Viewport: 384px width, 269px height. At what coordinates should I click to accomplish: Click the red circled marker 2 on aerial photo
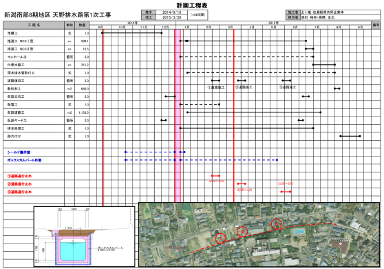[242, 231]
